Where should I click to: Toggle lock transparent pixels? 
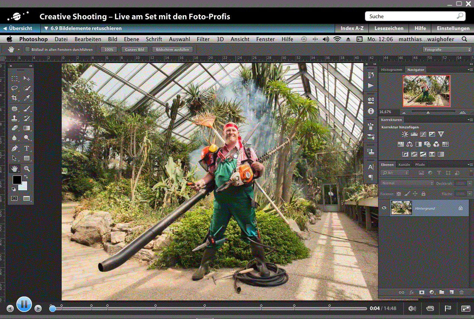coord(399,194)
